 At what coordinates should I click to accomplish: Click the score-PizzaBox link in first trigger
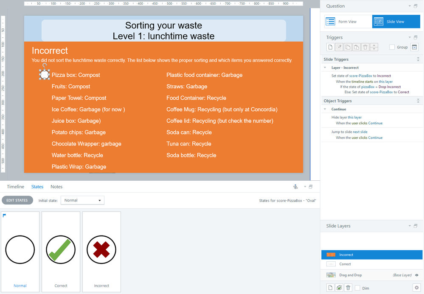click(x=361, y=76)
